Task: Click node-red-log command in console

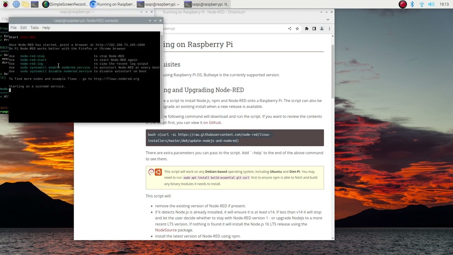Action: [x=31, y=64]
